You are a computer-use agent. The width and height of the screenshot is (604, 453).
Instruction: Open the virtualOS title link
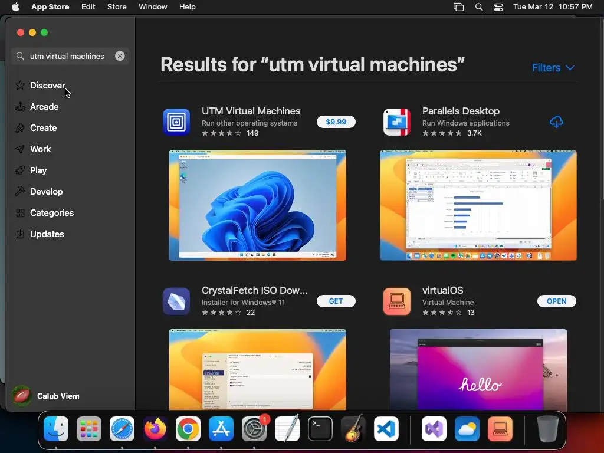click(x=442, y=290)
